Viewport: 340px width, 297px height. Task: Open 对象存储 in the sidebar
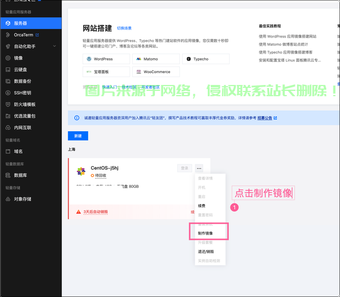pos(23,199)
